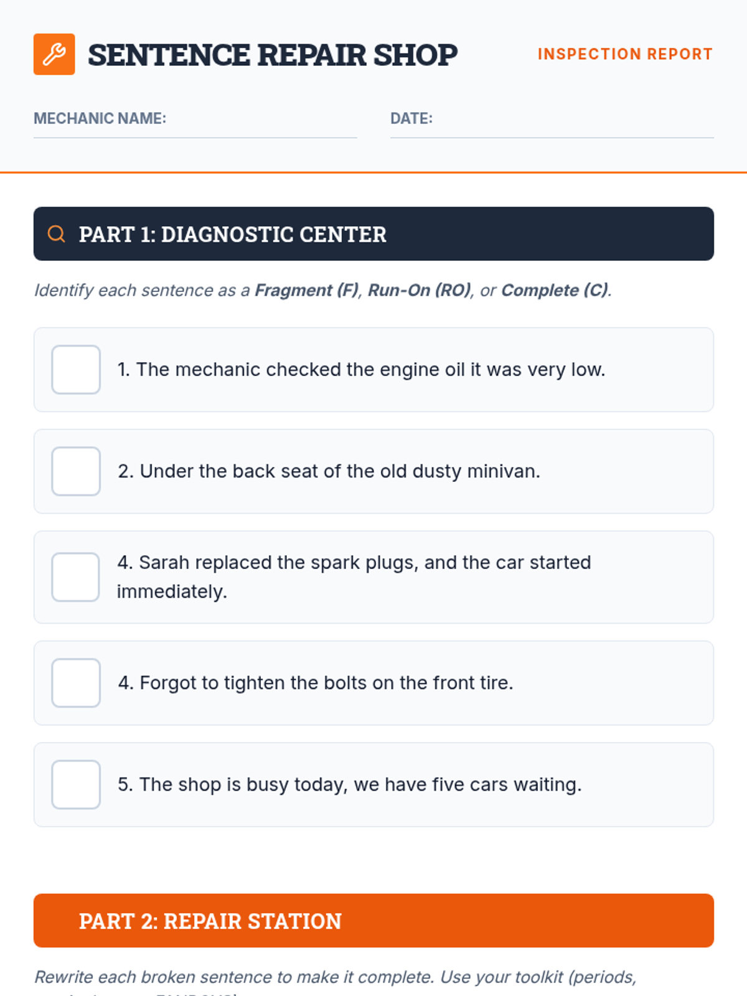Click the sentence 'Forgot to tighten the bolts'

316,683
